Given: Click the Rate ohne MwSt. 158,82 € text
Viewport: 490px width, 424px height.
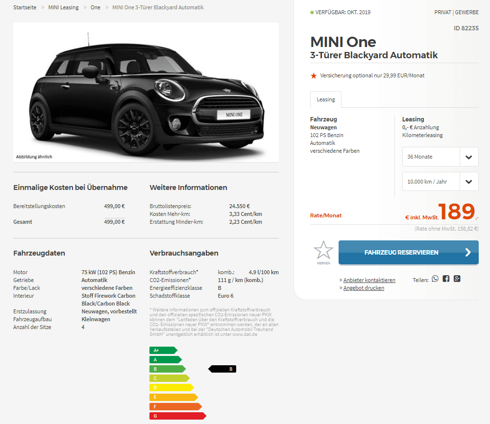Looking at the screenshot, I should tap(446, 229).
